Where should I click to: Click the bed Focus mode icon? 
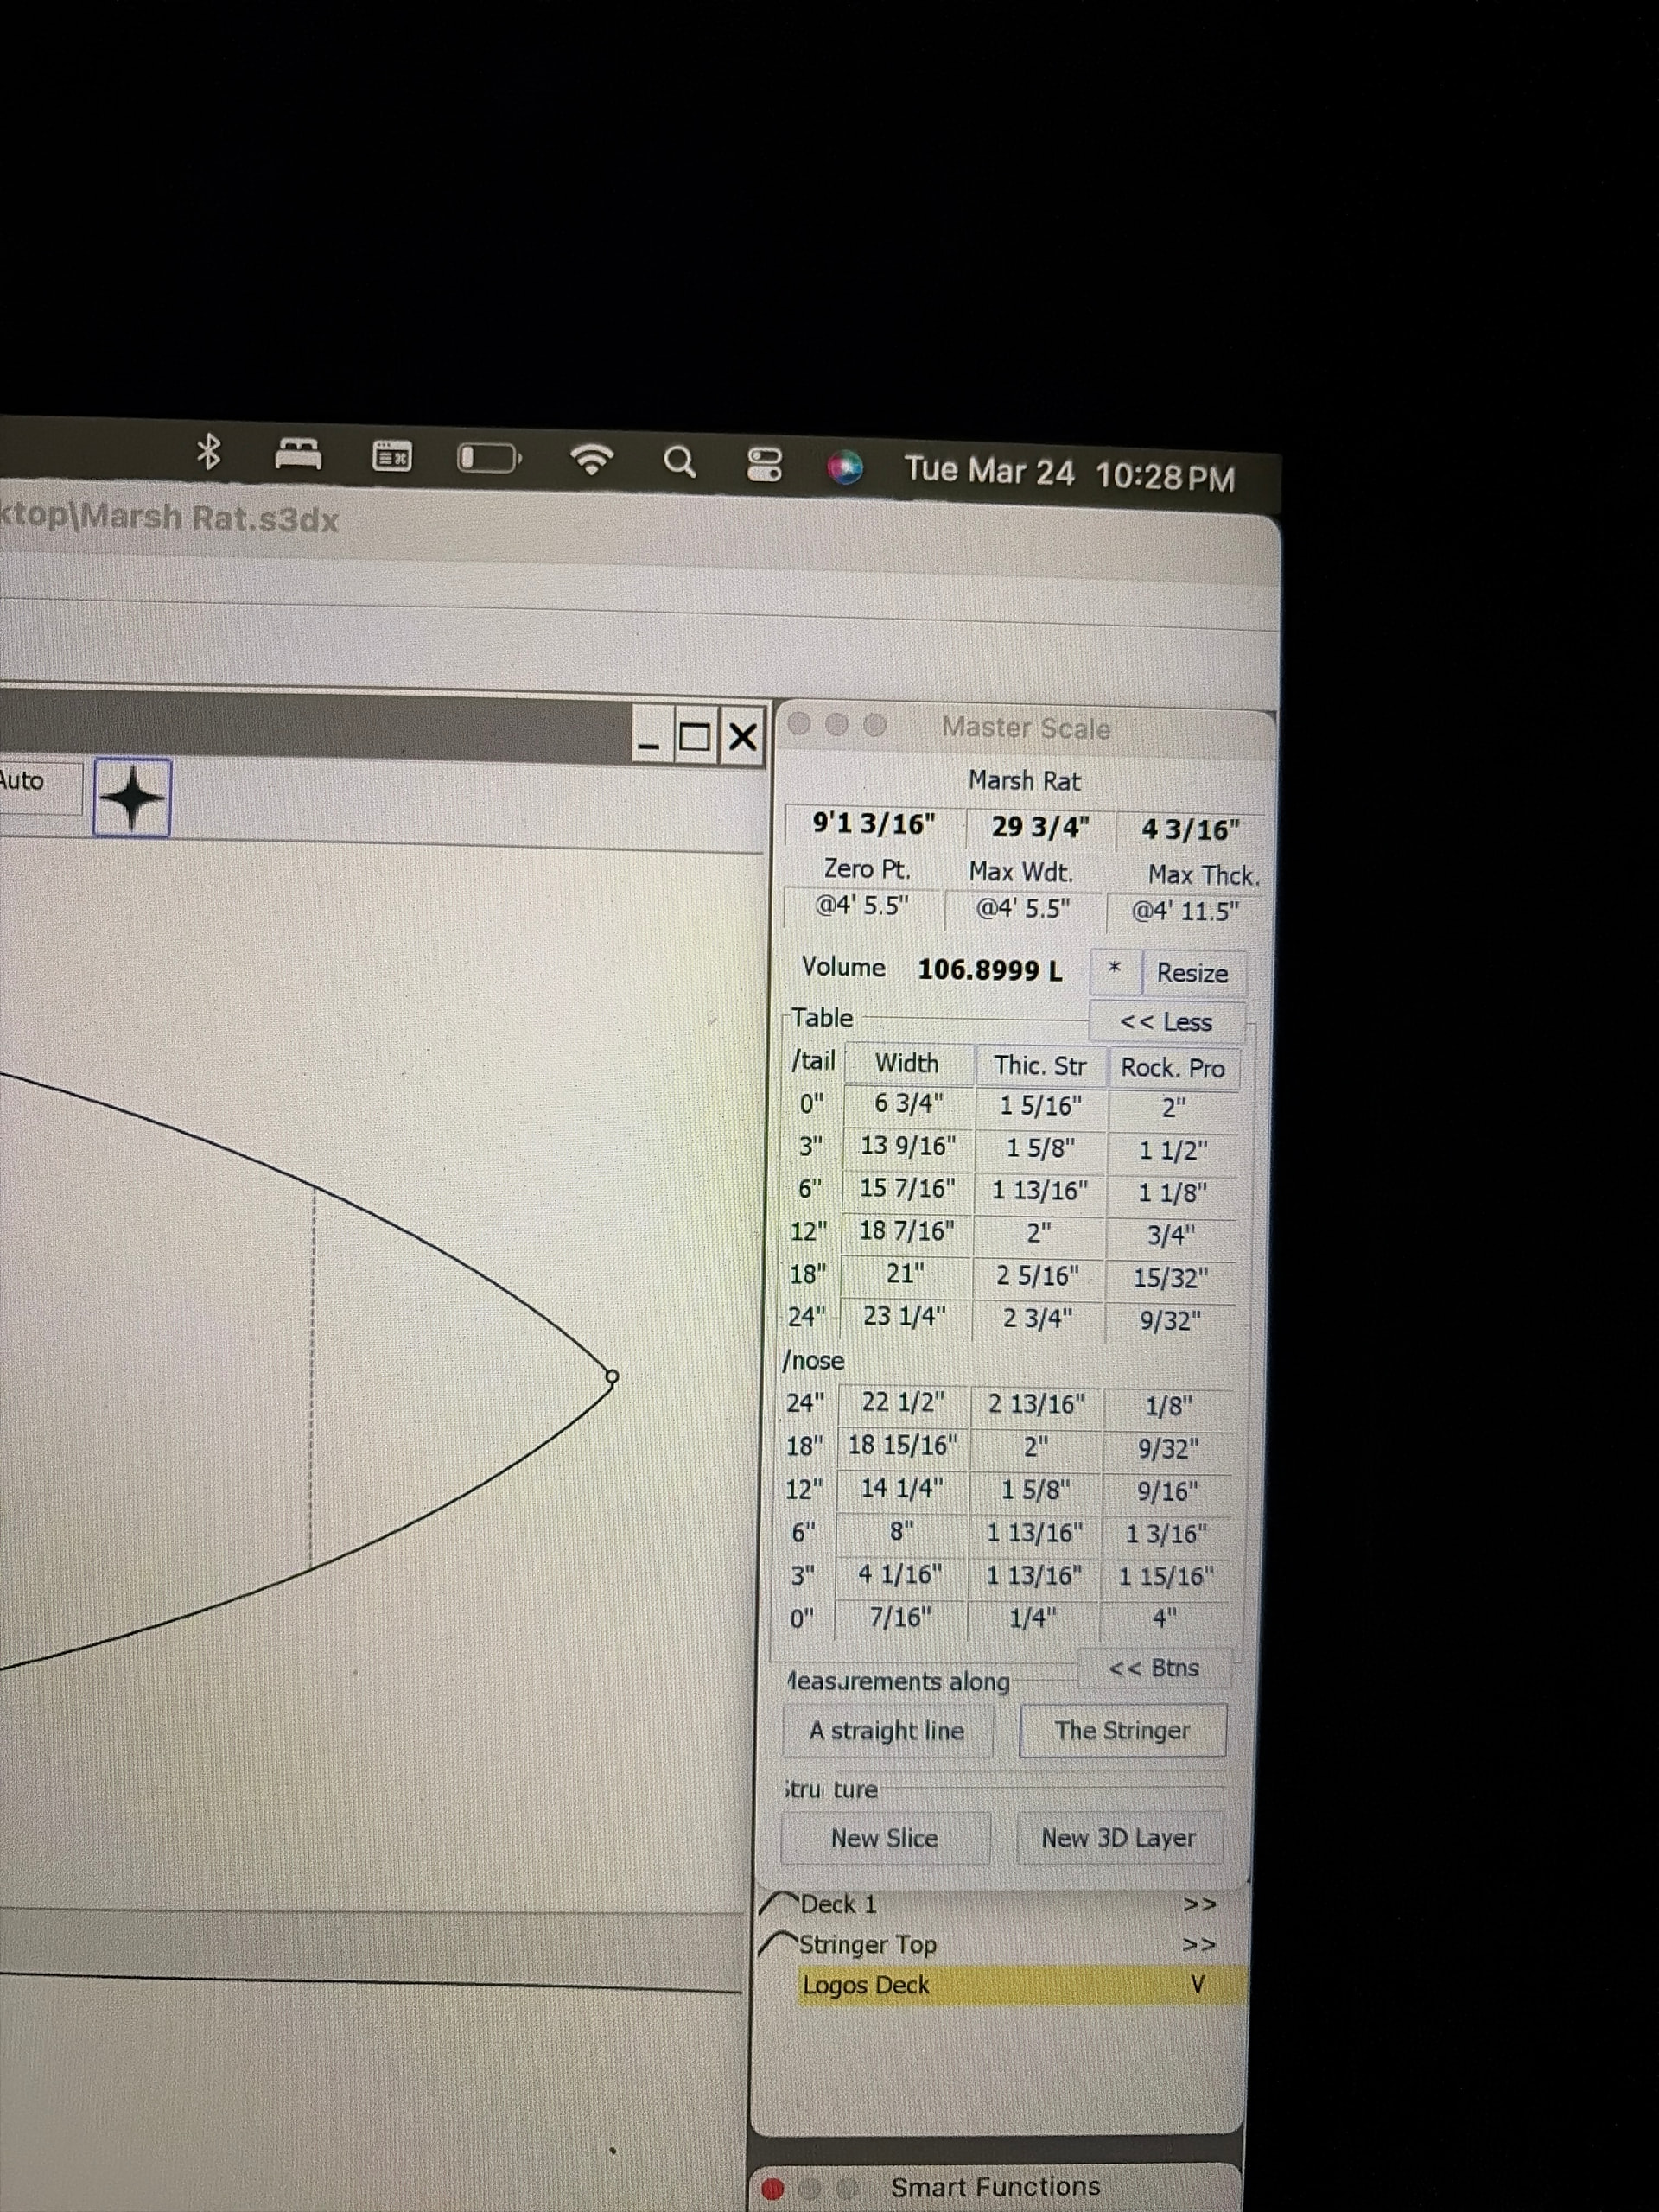(298, 455)
